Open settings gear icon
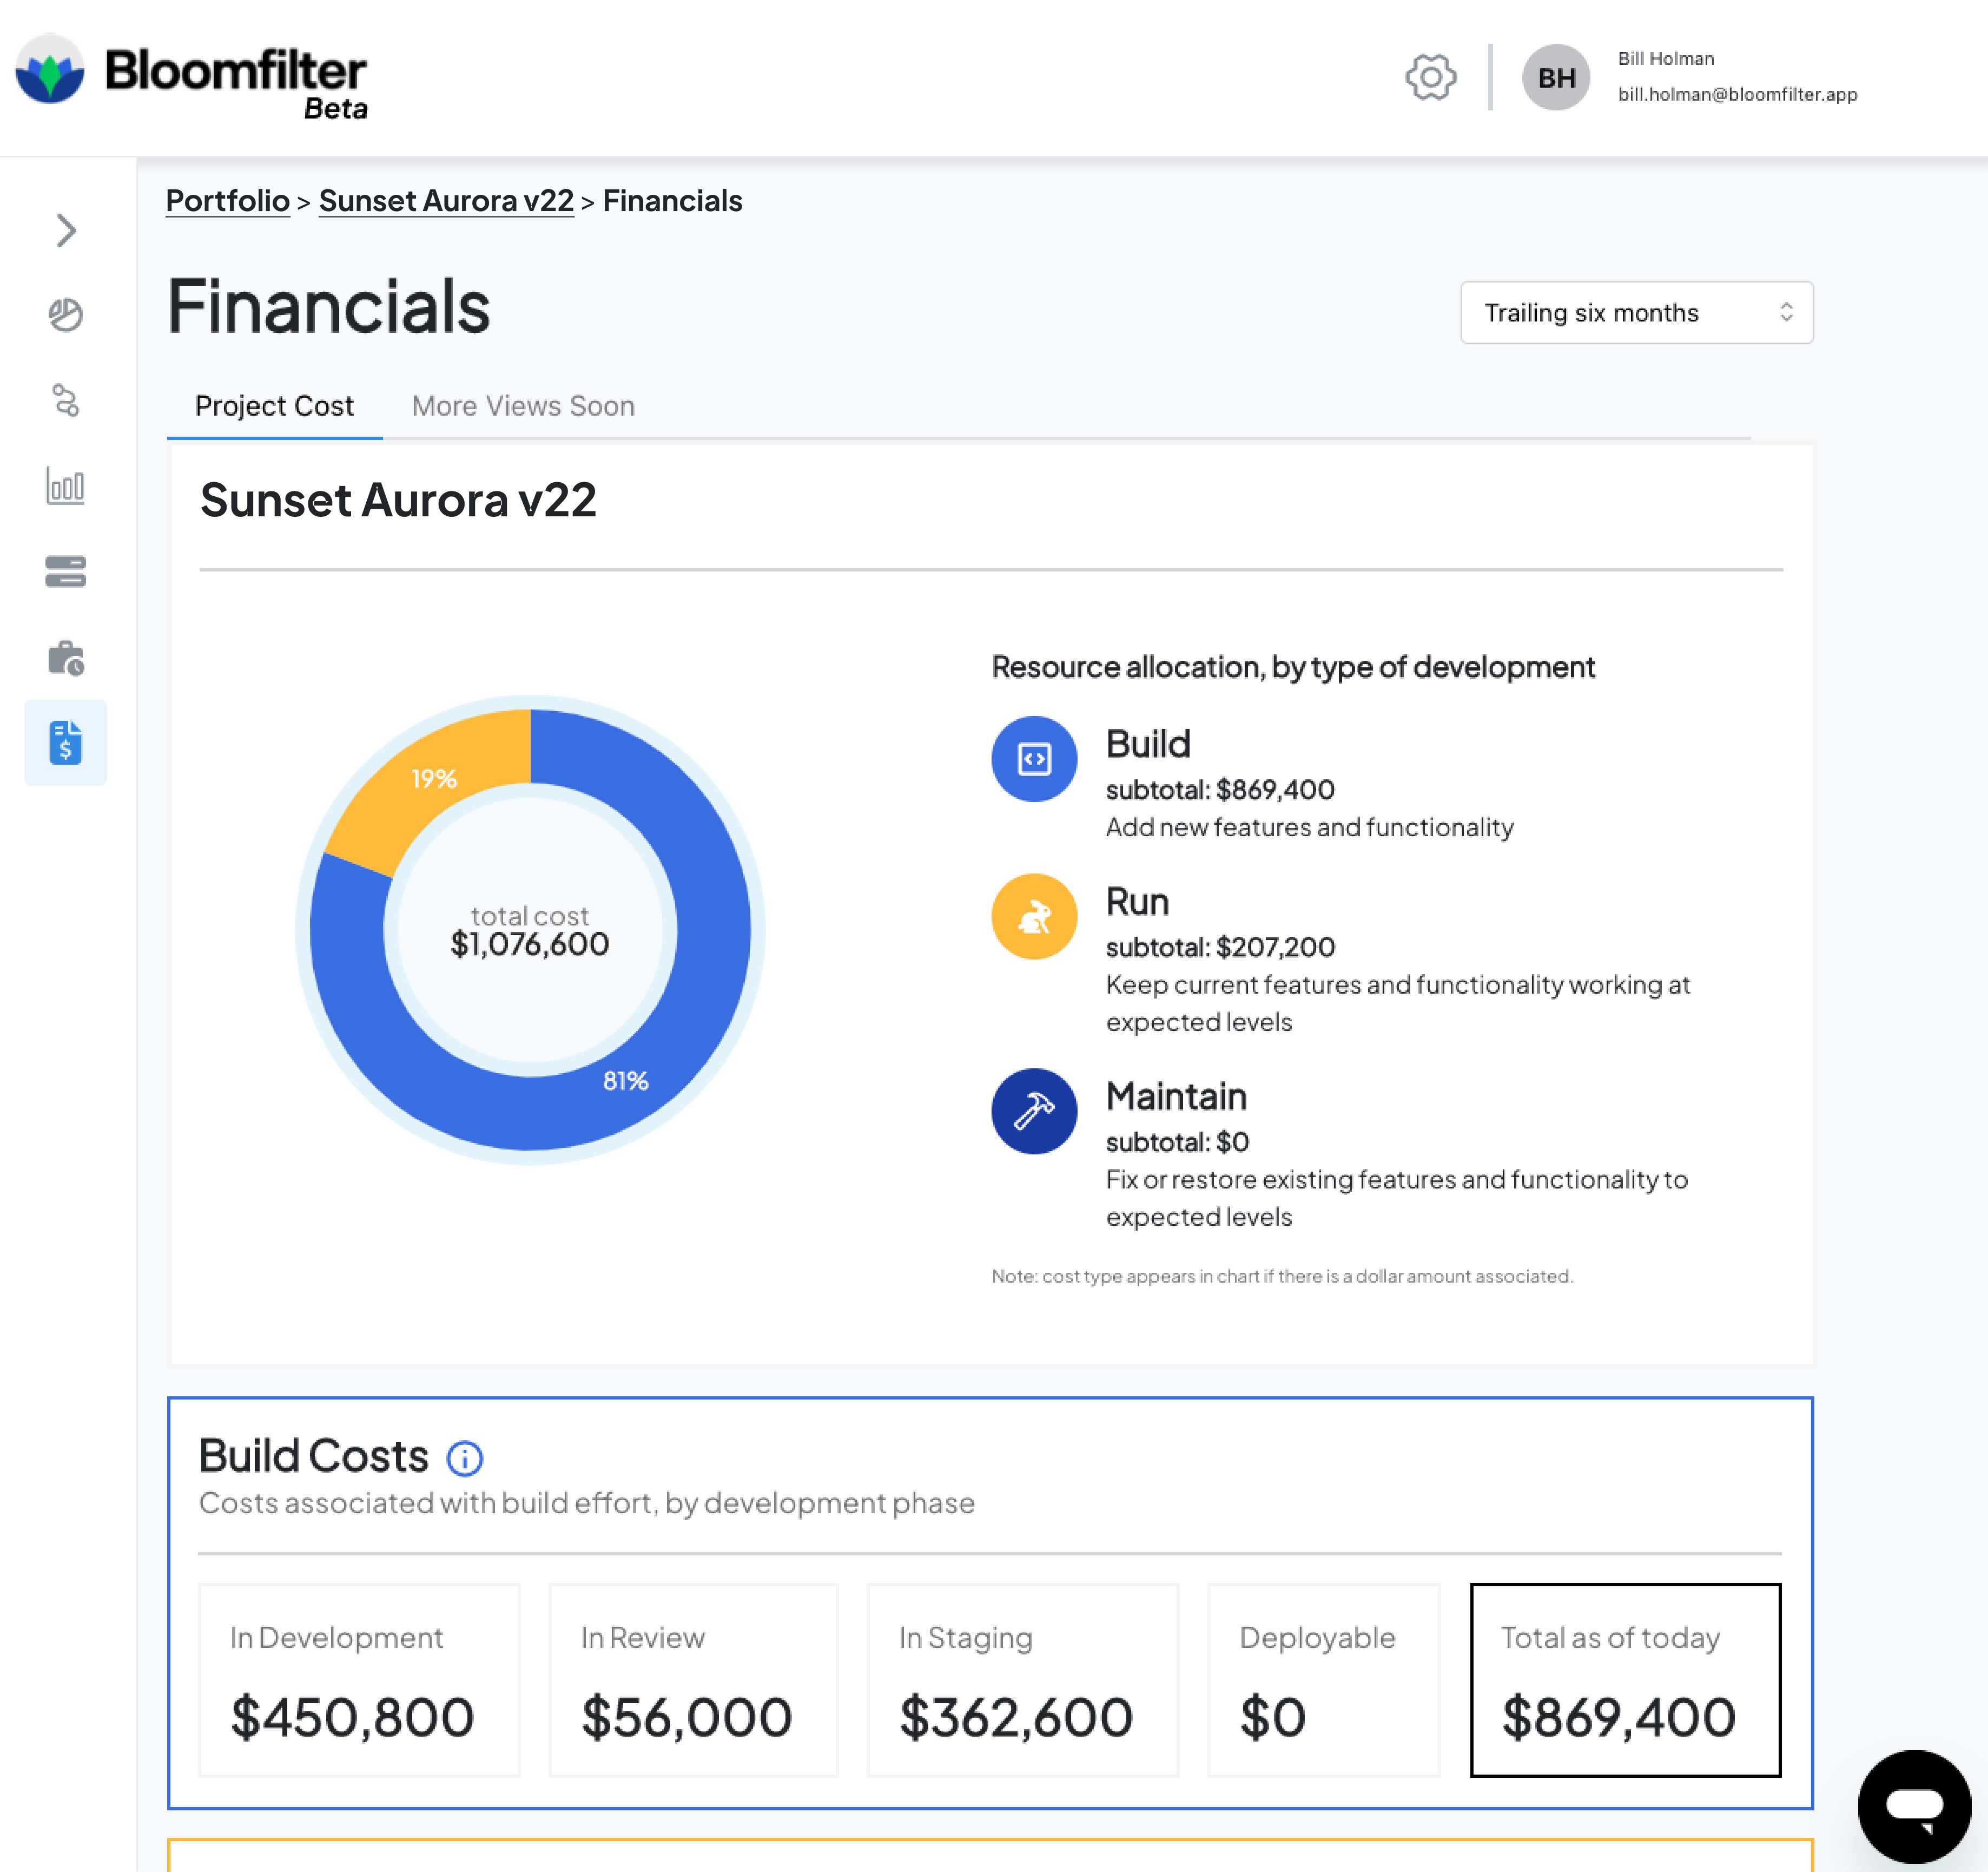 [1430, 77]
